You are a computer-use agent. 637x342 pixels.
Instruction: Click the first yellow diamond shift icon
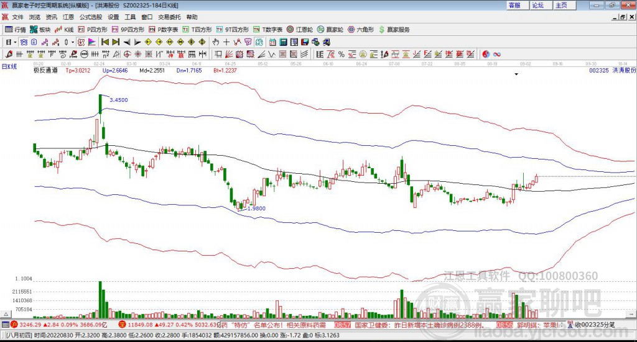(148, 42)
